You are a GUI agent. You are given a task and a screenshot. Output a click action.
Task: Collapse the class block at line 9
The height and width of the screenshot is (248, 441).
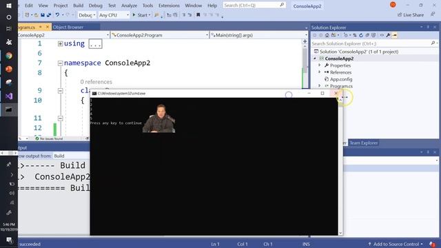(x=60, y=91)
